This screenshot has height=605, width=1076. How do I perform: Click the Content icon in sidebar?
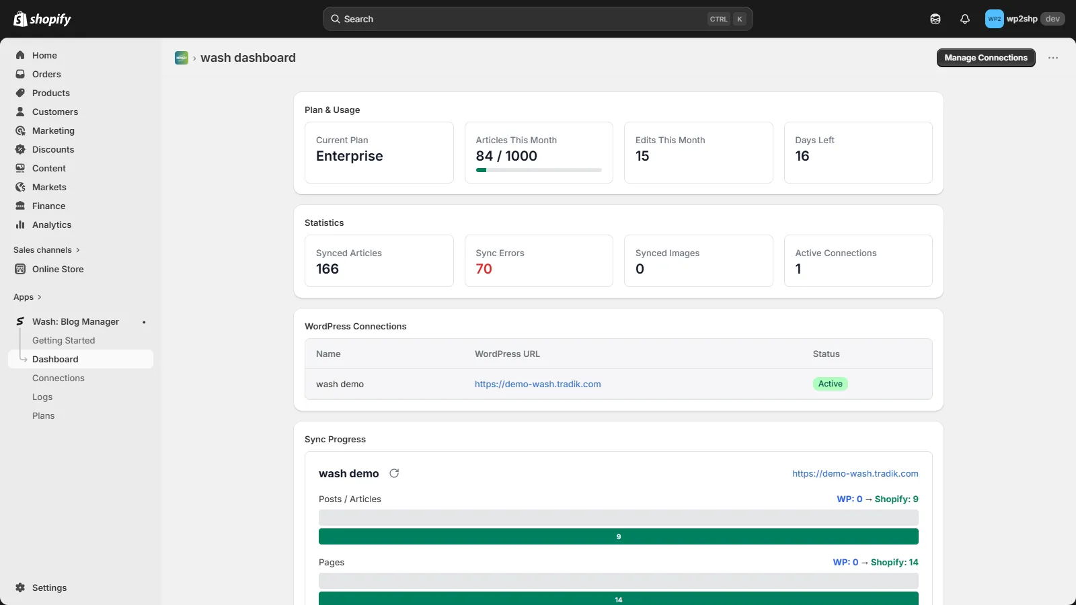[20, 168]
